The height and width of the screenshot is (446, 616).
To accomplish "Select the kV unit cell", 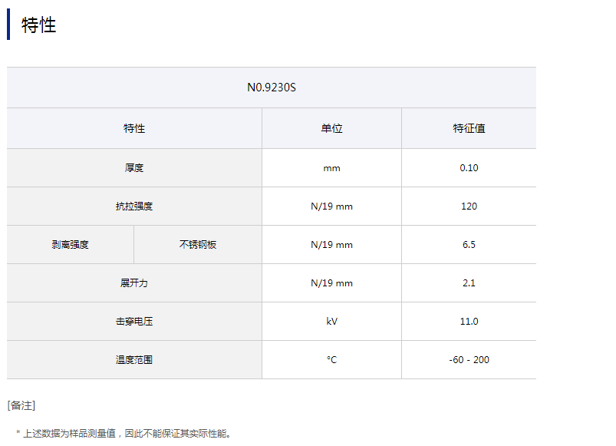I will (x=331, y=321).
